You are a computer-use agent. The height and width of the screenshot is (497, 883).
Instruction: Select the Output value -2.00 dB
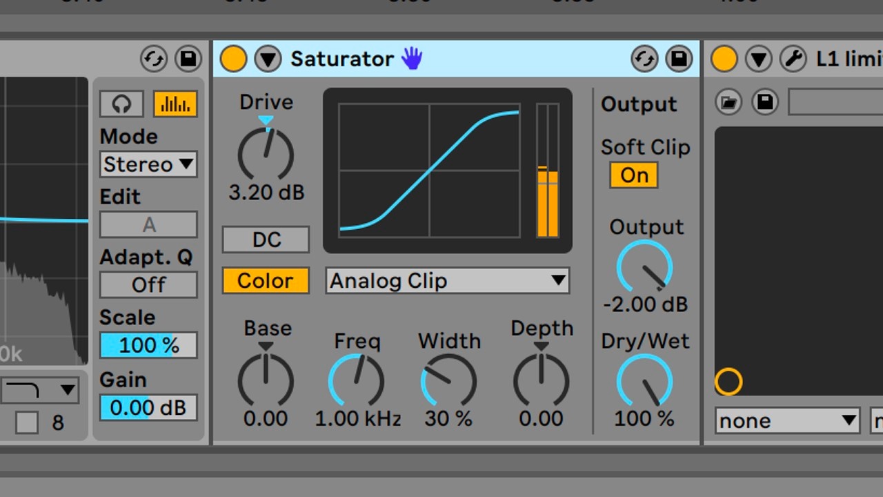point(645,304)
